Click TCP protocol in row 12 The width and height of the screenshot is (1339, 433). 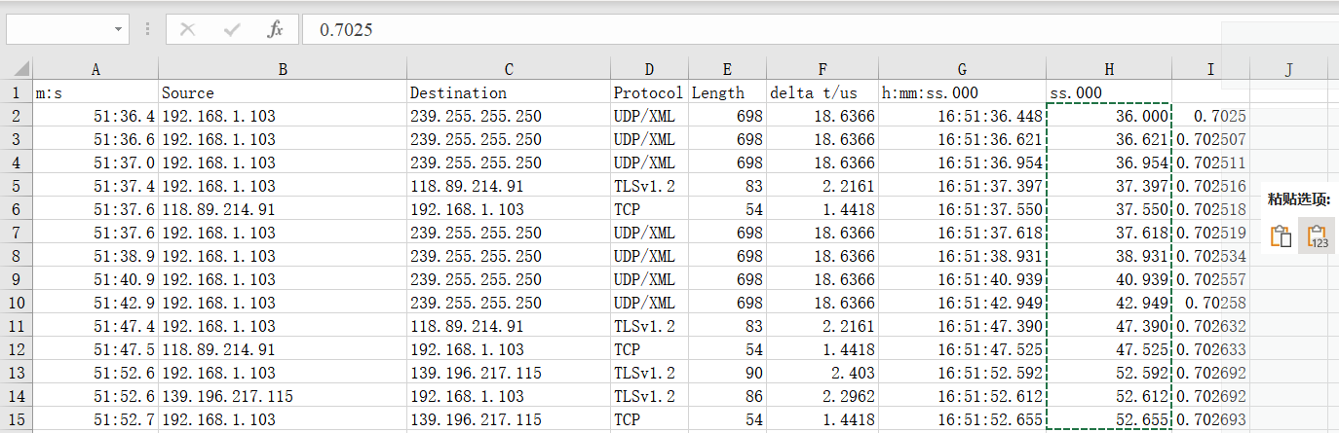pyautogui.click(x=649, y=349)
